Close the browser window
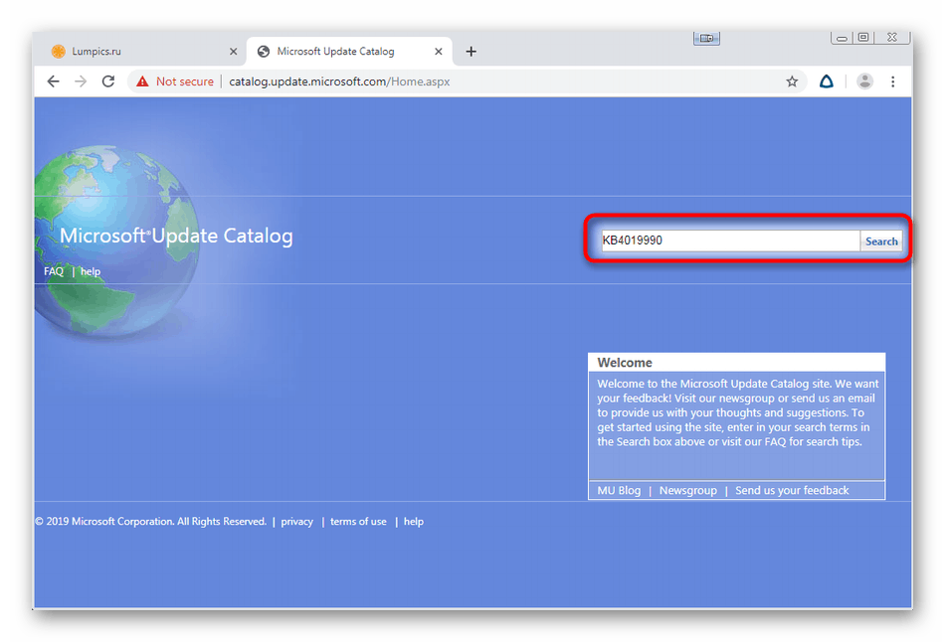Image resolution: width=945 pixels, height=642 pixels. (892, 38)
